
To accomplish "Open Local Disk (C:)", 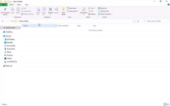I will pyautogui.click(x=12, y=62).
